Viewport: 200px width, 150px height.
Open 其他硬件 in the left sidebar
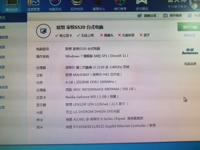click(3, 97)
